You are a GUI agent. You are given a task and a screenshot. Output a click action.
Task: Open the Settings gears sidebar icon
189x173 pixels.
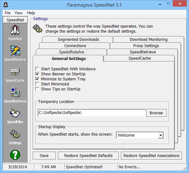(x=15, y=134)
